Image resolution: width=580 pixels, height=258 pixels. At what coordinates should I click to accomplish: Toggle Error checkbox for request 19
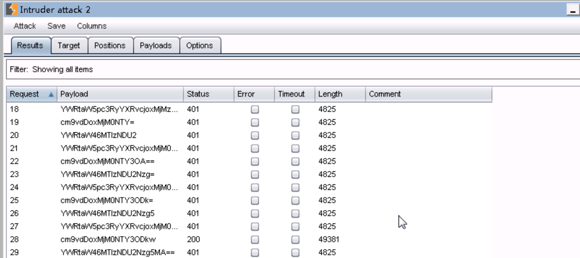tap(255, 122)
